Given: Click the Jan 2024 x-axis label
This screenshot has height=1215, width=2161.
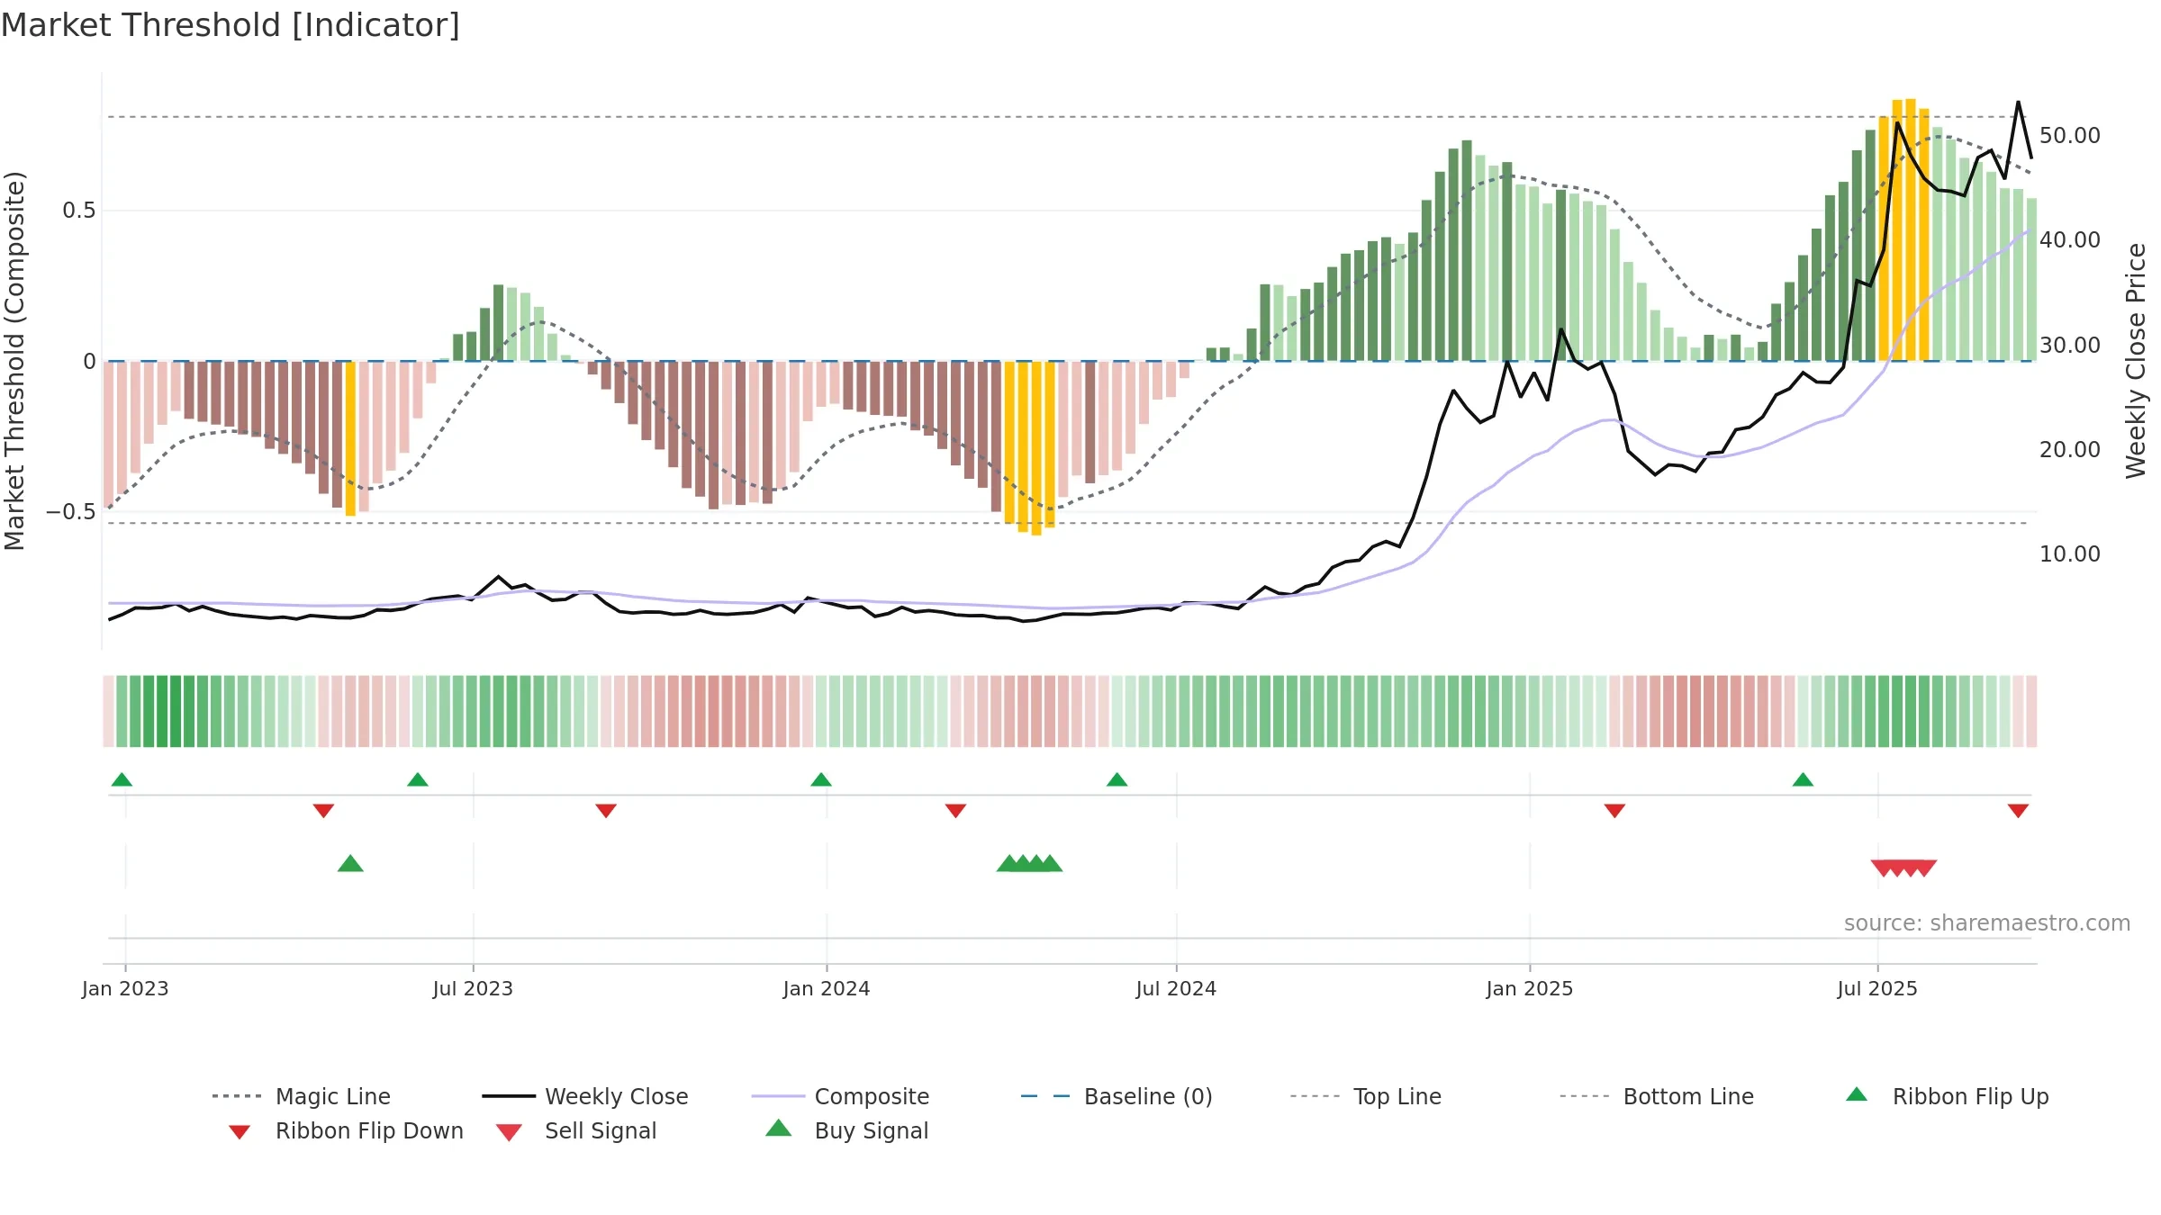Looking at the screenshot, I should (827, 988).
